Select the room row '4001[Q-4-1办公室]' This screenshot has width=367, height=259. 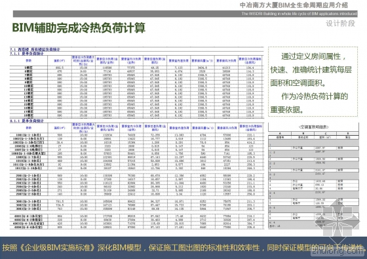[29, 216]
